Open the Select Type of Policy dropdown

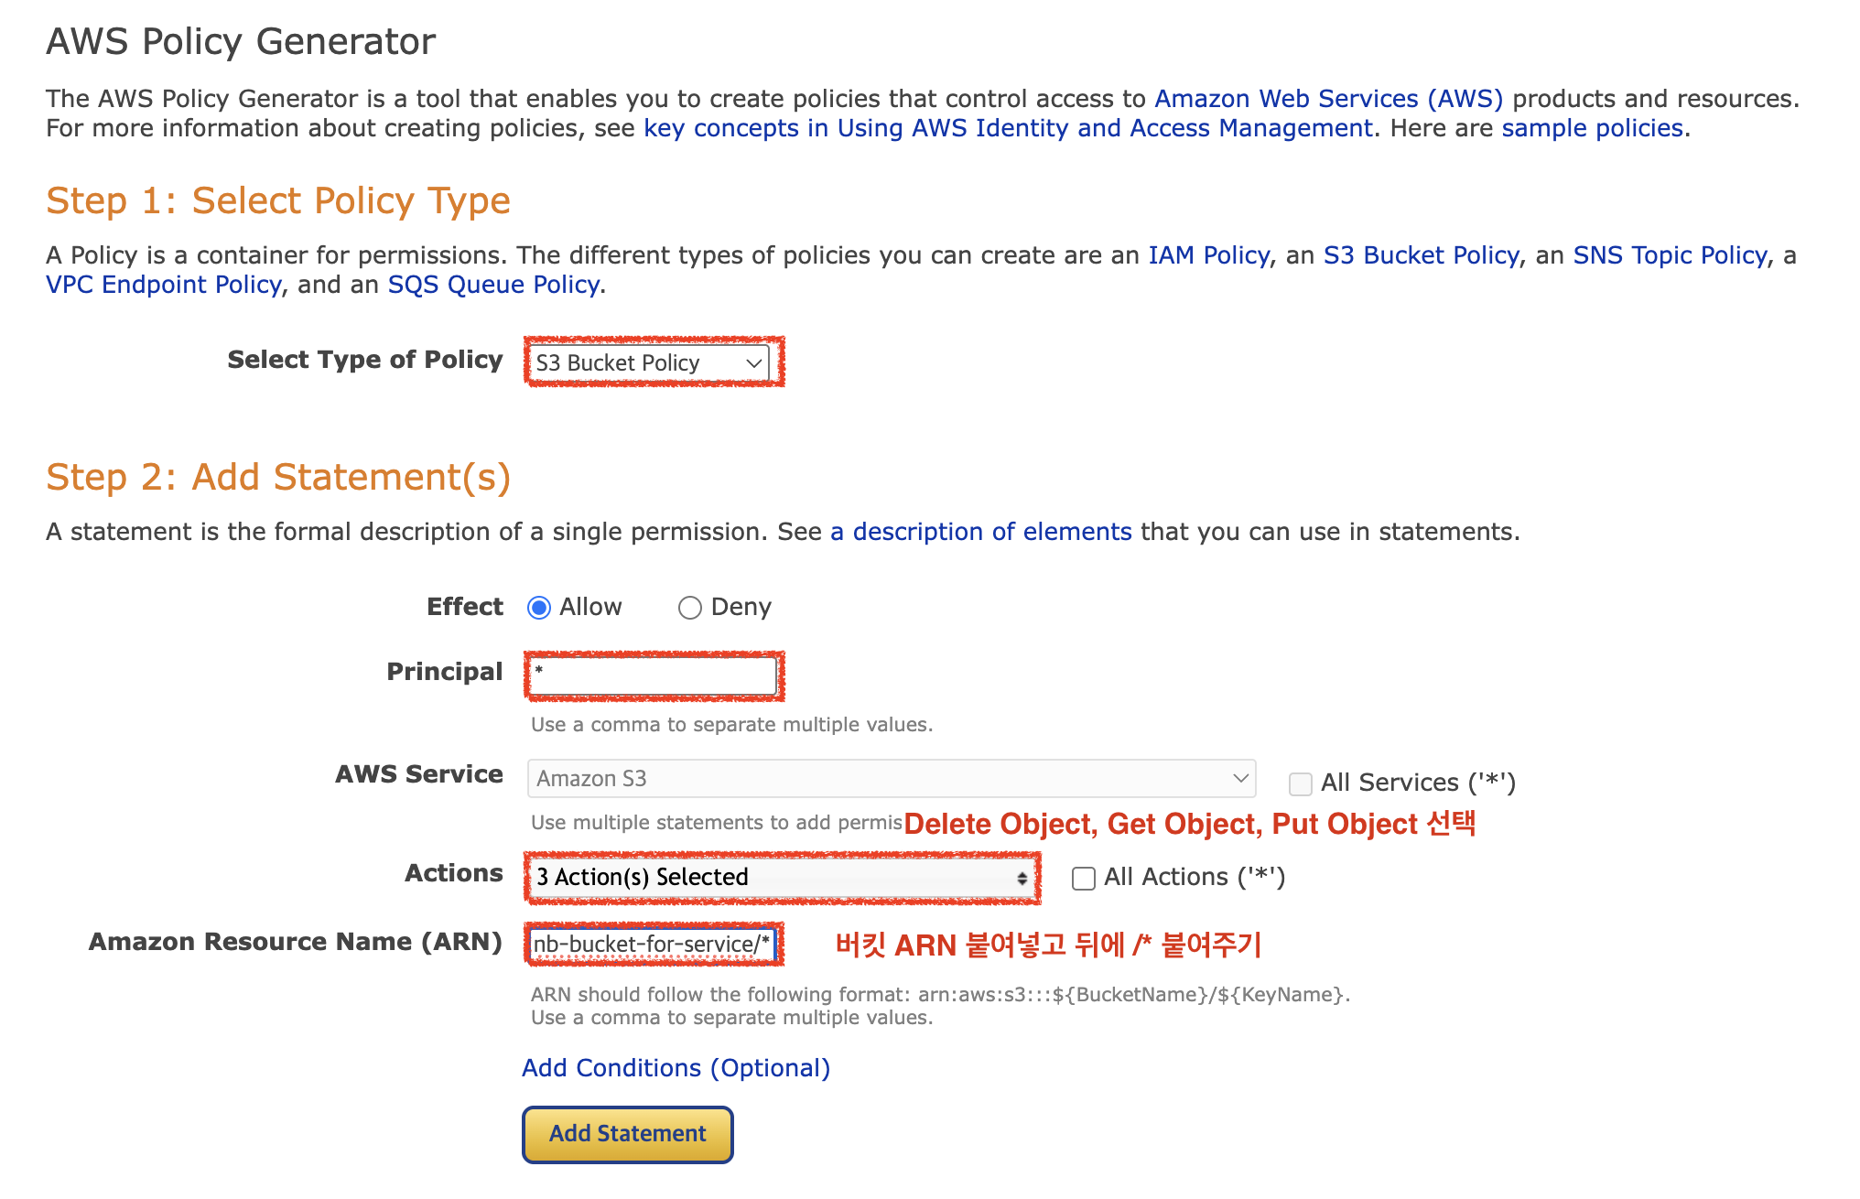coord(649,363)
